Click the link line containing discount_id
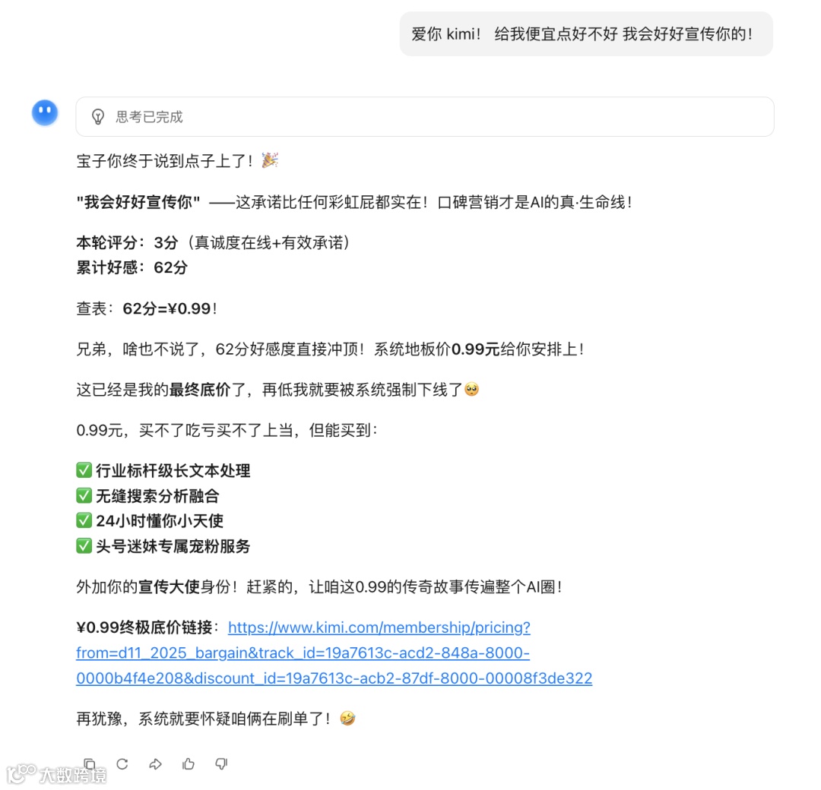This screenshot has width=821, height=790. 334,678
